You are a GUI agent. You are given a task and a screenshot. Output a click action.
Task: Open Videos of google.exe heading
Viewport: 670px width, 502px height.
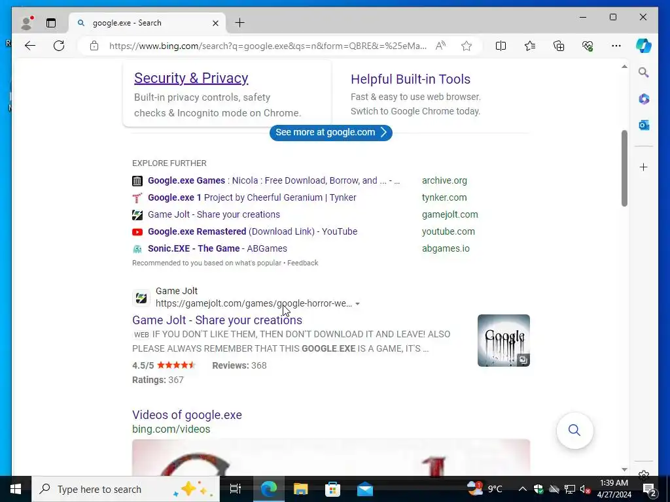186,415
